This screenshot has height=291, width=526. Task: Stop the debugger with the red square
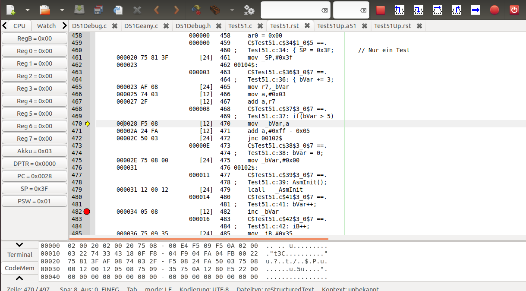pyautogui.click(x=380, y=10)
